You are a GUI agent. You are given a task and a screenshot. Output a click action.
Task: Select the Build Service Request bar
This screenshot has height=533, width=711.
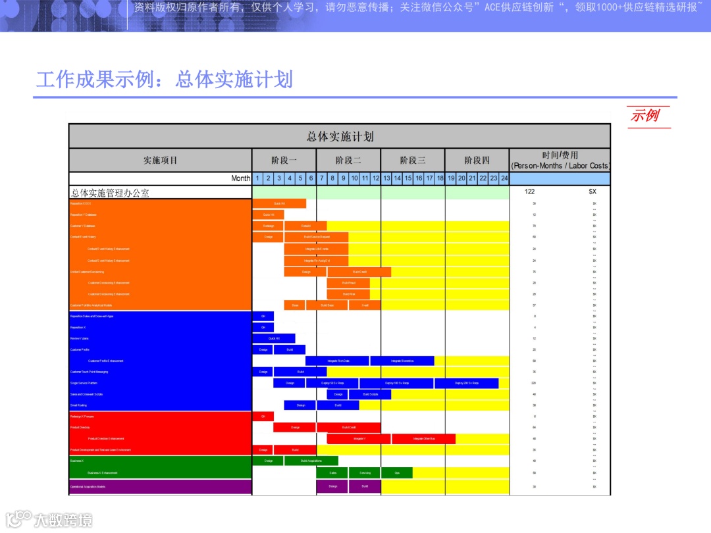point(317,237)
